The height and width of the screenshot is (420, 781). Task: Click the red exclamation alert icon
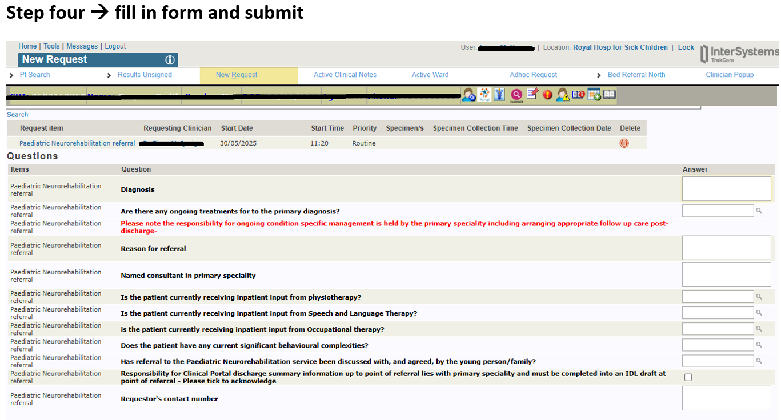point(547,95)
